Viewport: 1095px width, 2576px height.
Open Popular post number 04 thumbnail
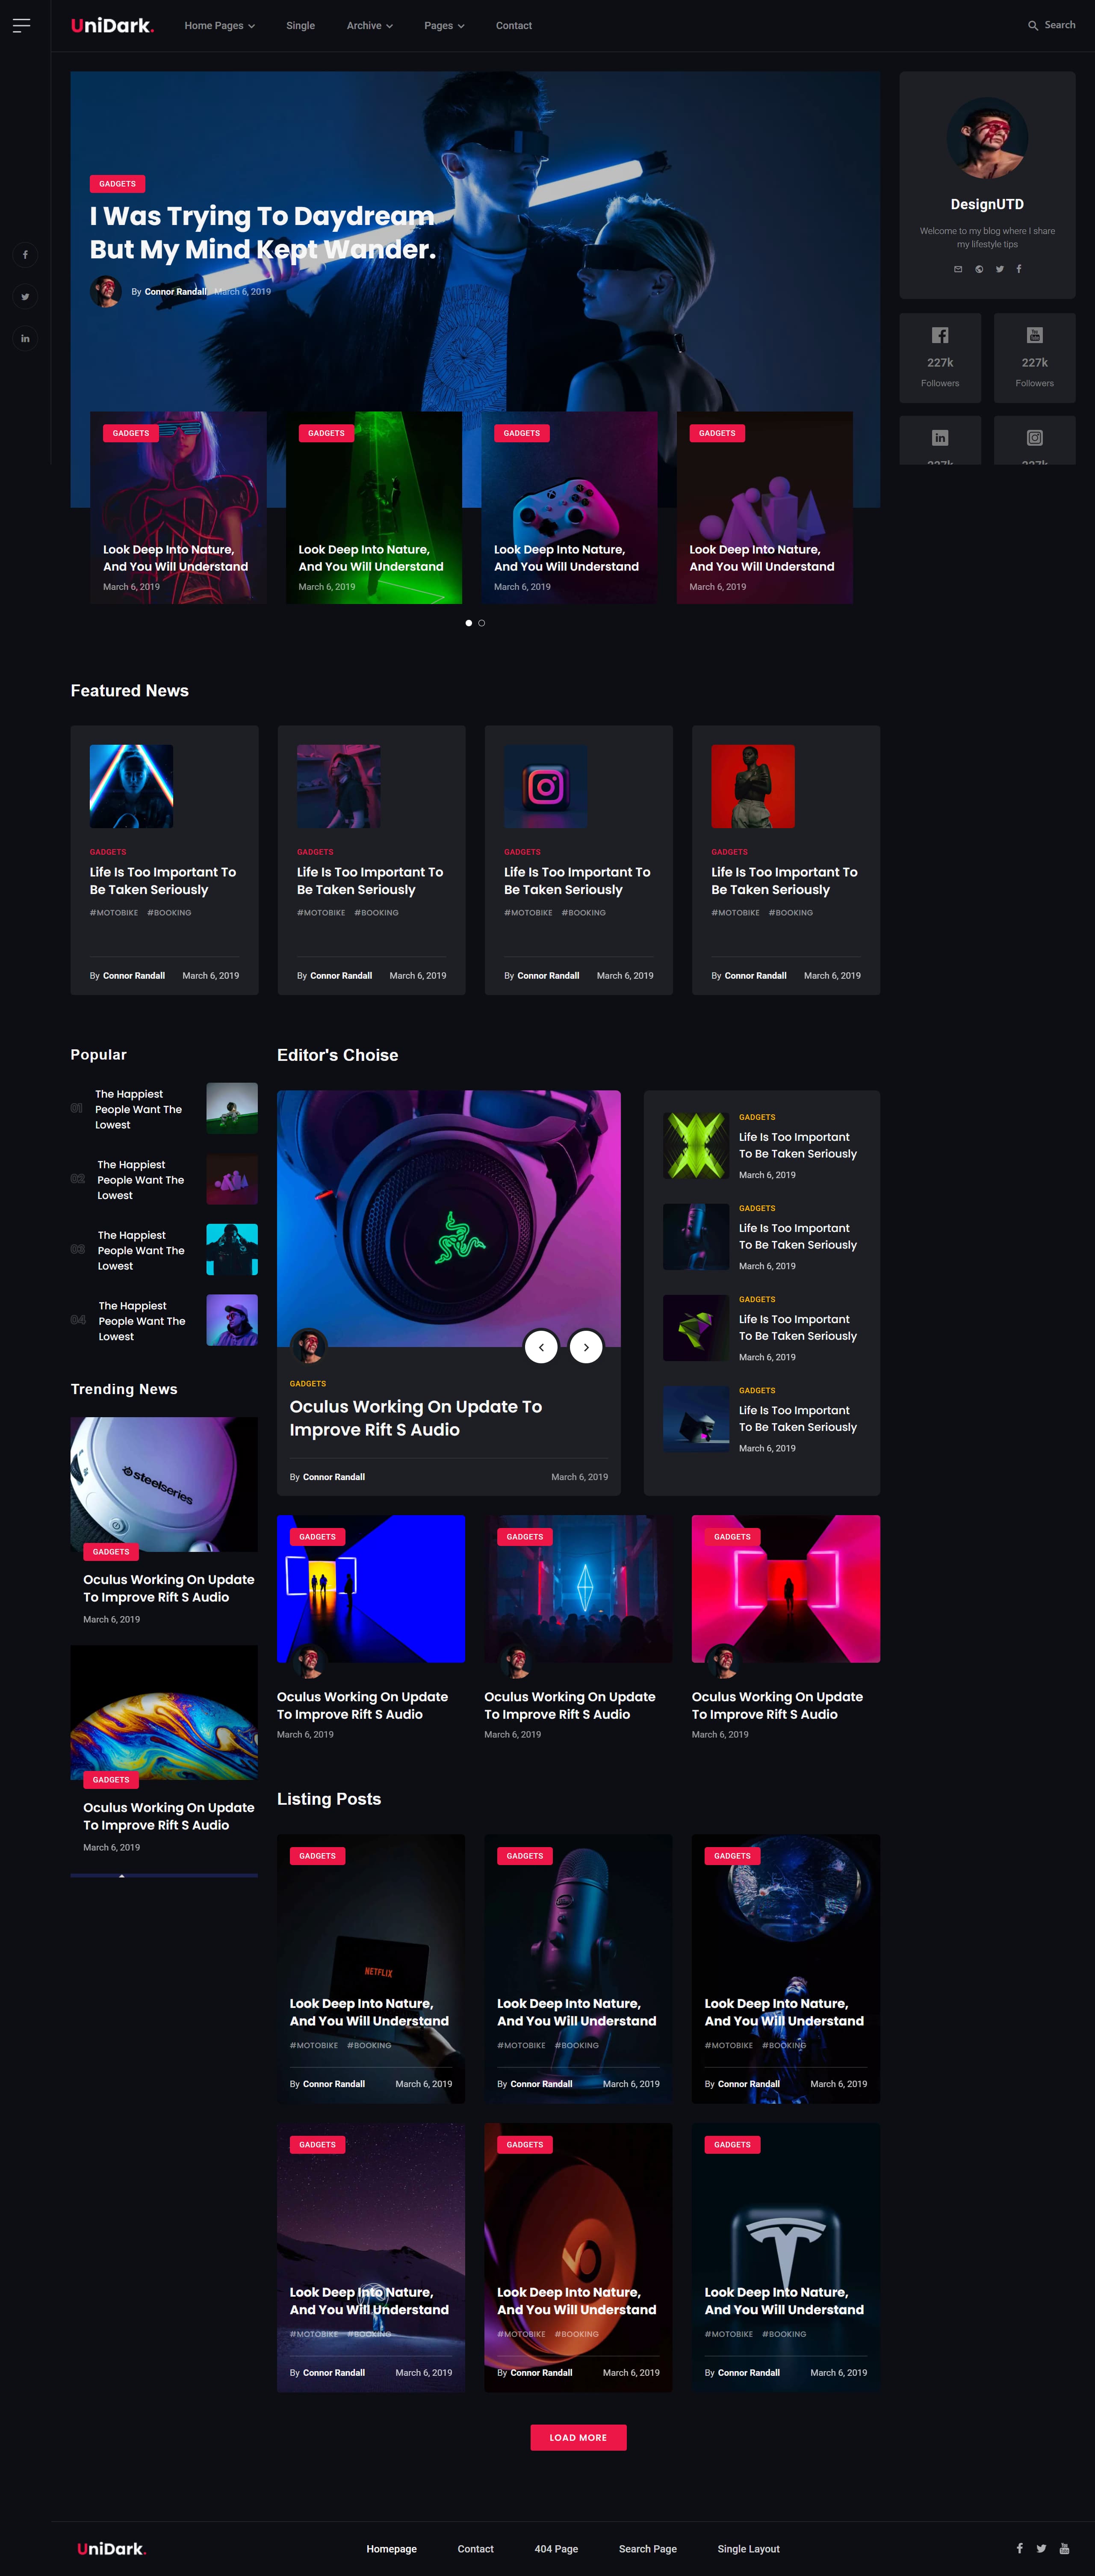pyautogui.click(x=232, y=1320)
